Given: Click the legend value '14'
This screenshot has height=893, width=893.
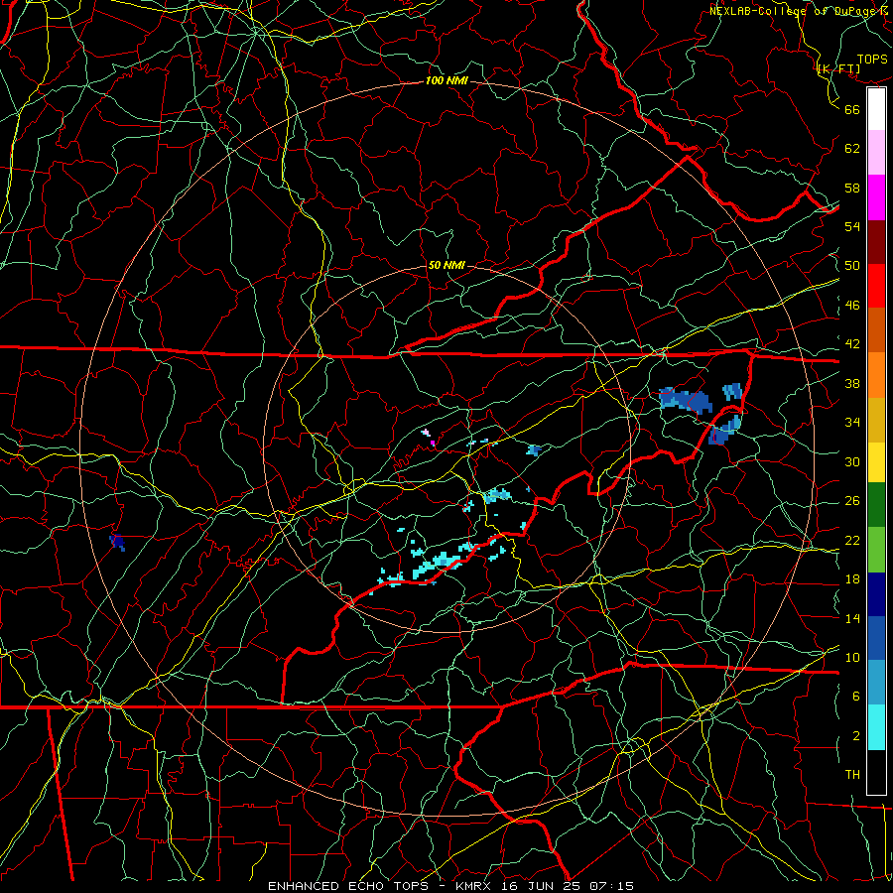Looking at the screenshot, I should (x=852, y=618).
